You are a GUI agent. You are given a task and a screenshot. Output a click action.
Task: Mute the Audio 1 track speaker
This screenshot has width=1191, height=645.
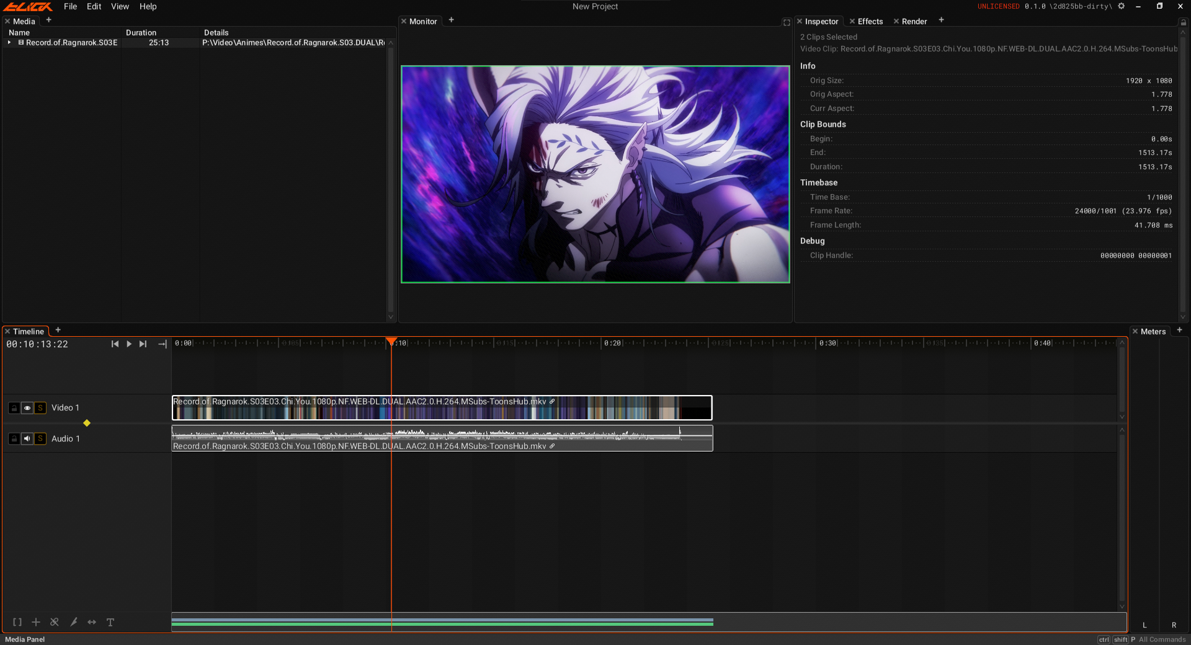(27, 438)
